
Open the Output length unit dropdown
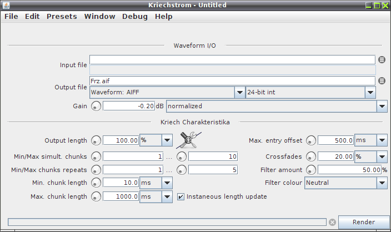[156, 140]
